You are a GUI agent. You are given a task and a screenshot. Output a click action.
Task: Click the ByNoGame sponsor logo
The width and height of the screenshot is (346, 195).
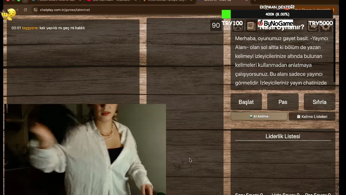pyautogui.click(x=275, y=23)
